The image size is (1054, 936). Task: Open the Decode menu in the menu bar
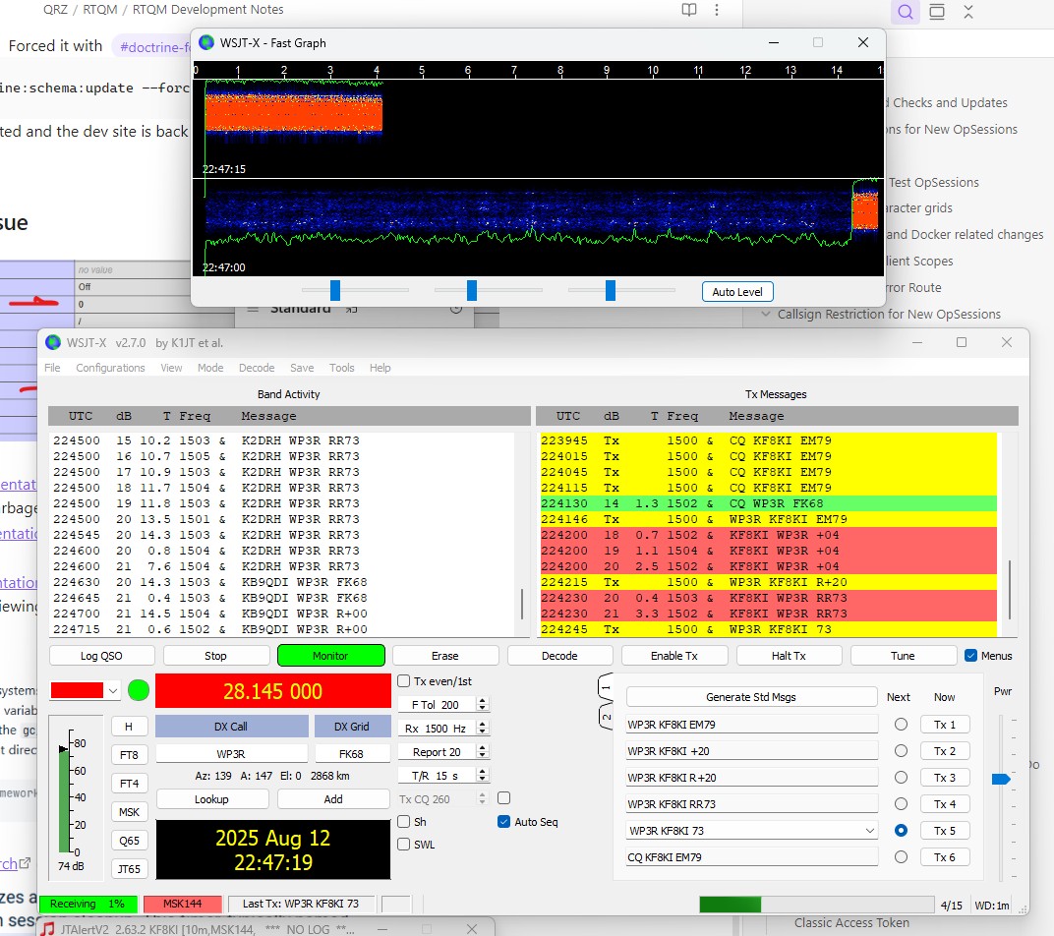257,368
